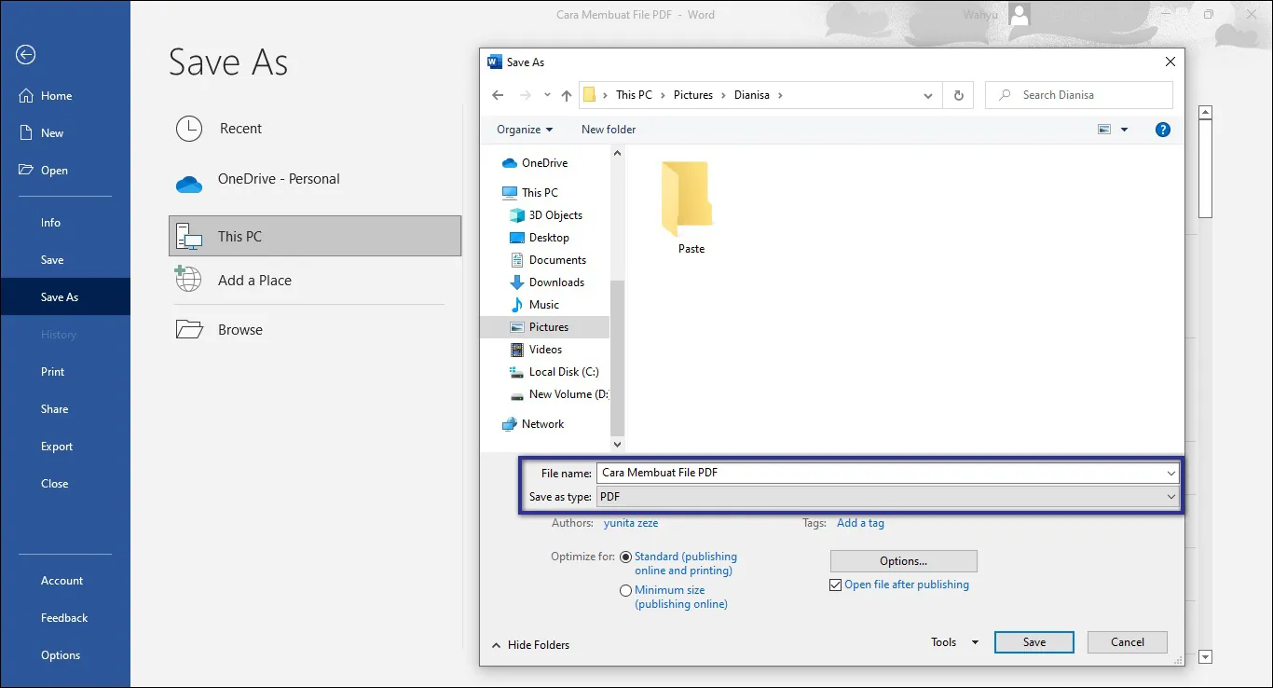Open the Organize dropdown menu
The height and width of the screenshot is (688, 1273).
523,130
